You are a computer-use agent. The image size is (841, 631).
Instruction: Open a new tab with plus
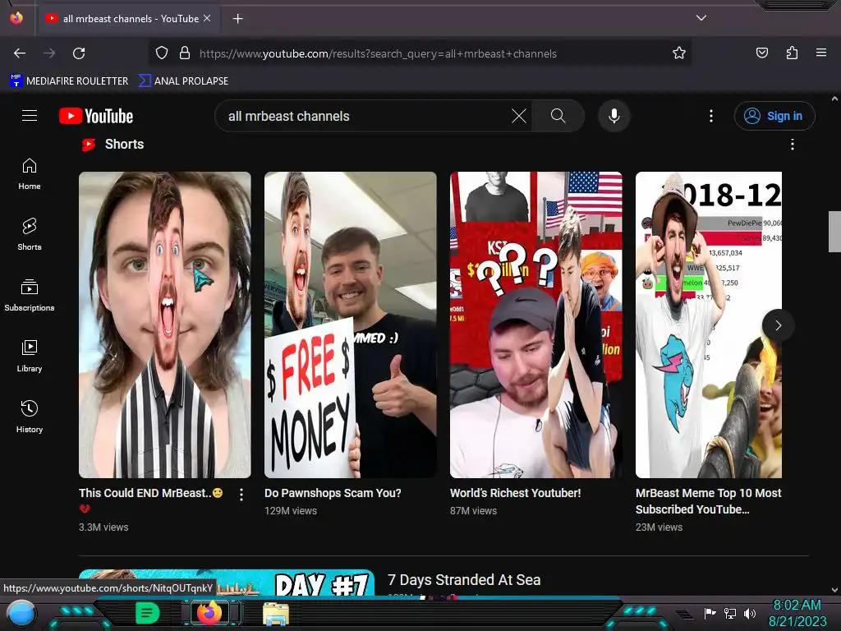pyautogui.click(x=237, y=19)
